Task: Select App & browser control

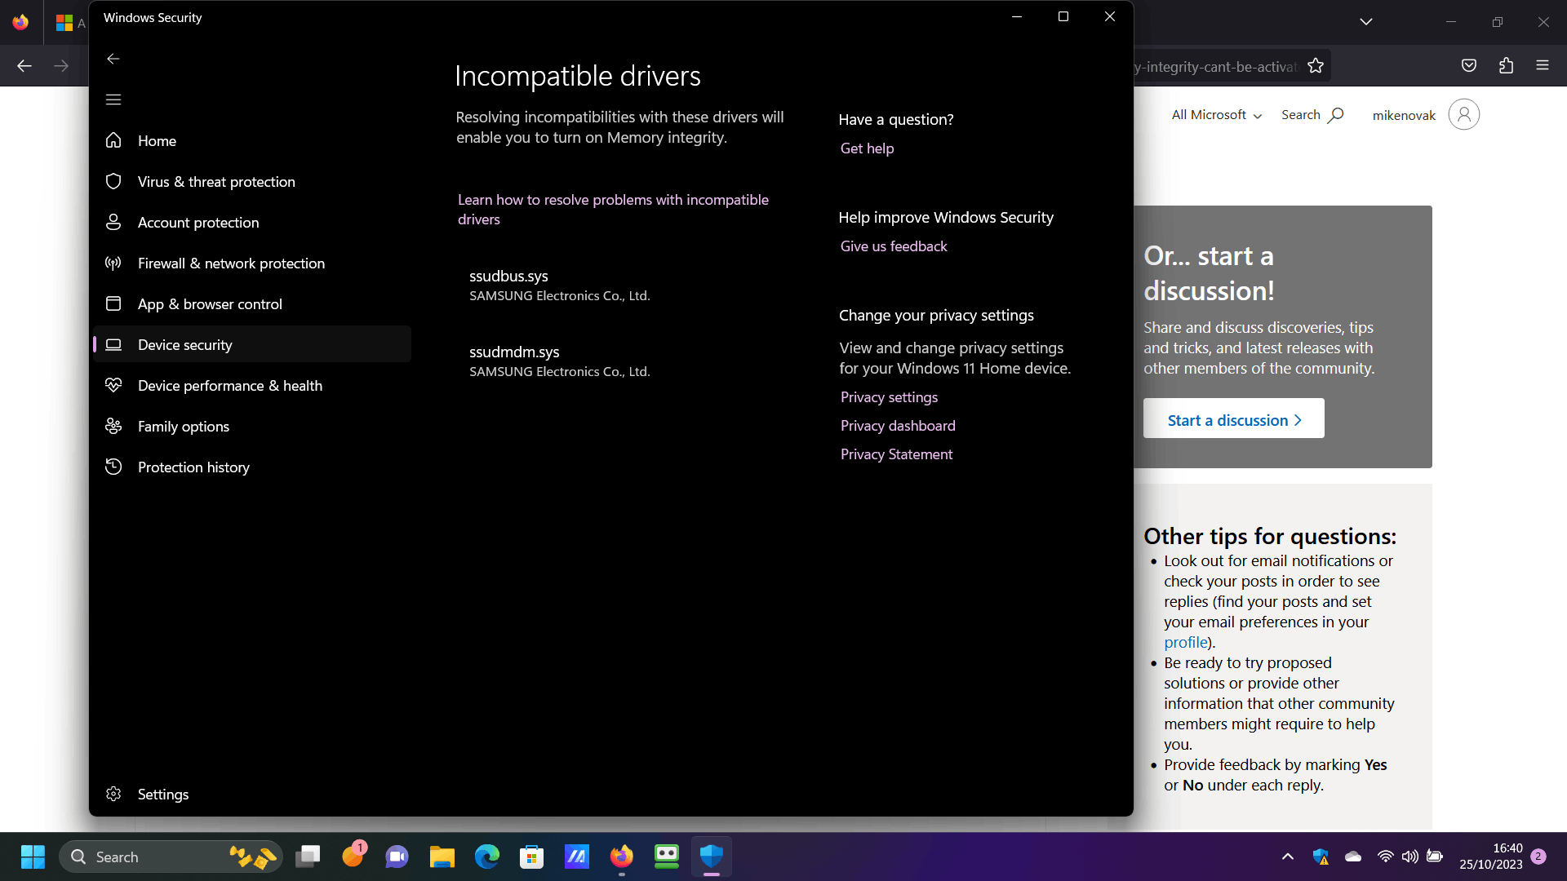Action: click(x=210, y=304)
